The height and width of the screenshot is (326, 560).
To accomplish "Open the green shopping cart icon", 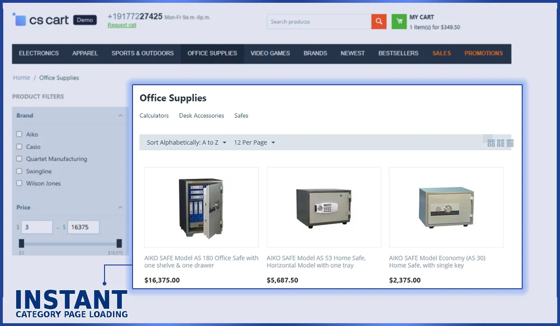I will [399, 21].
